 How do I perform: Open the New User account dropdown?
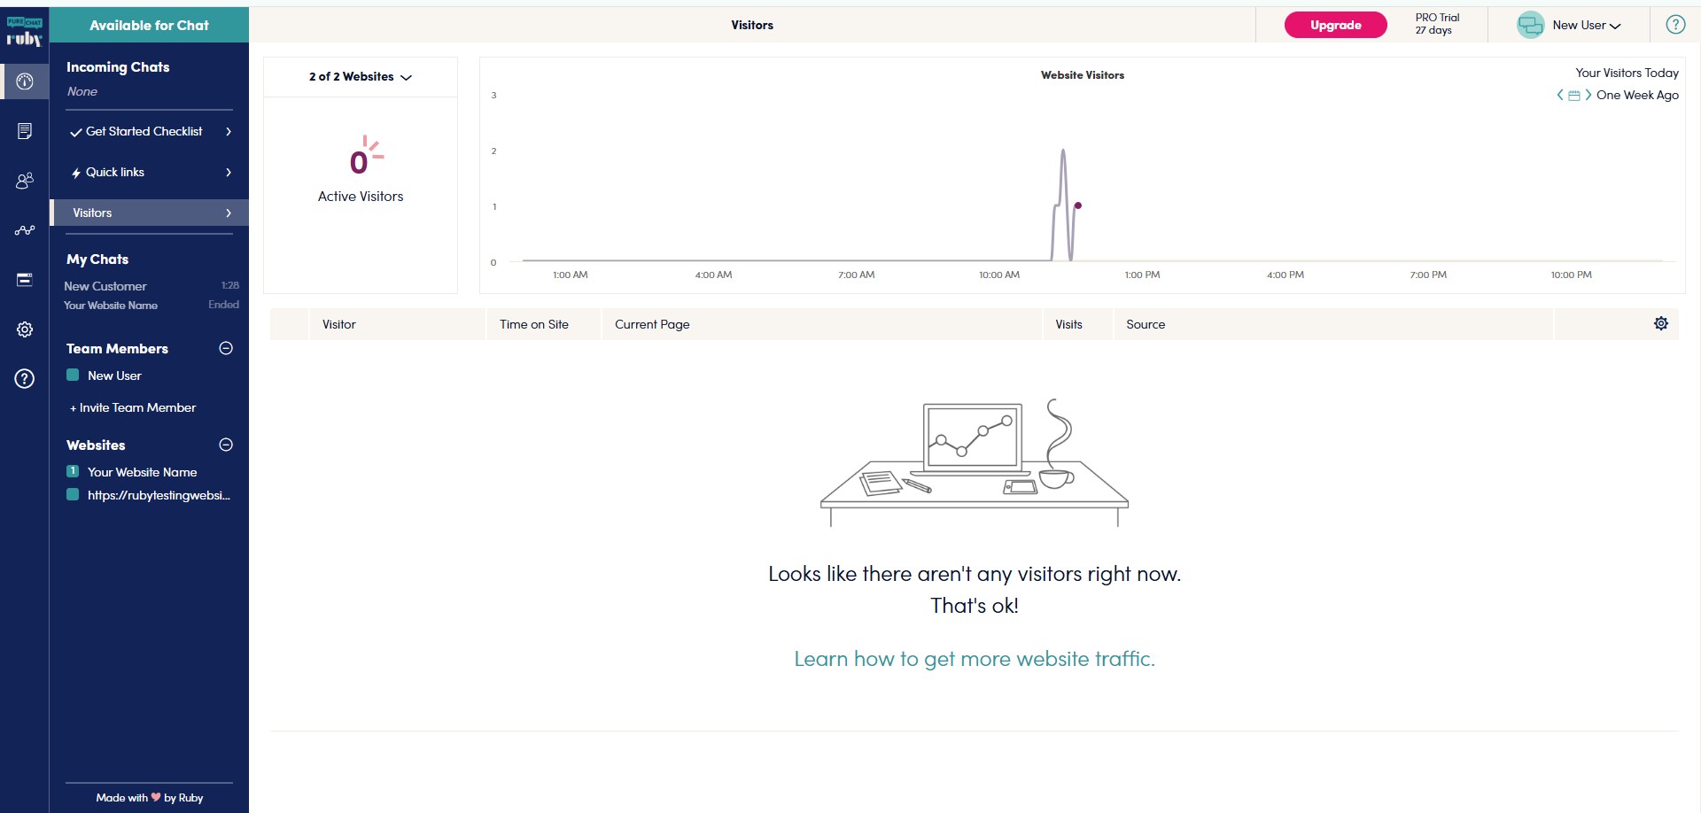point(1569,25)
